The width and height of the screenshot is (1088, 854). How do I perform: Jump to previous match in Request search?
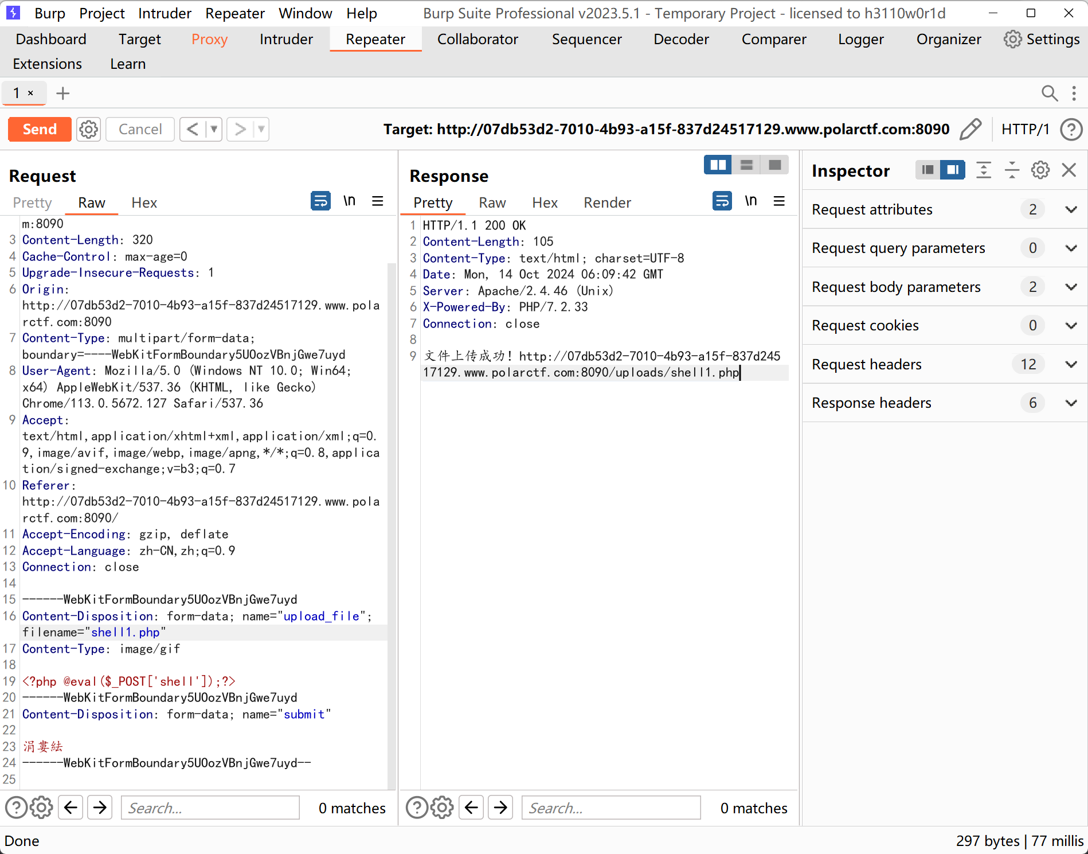71,808
